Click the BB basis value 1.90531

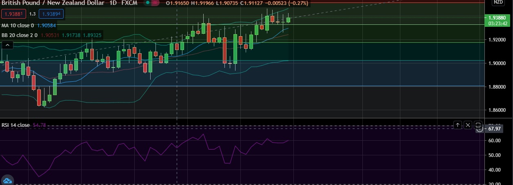click(50, 35)
